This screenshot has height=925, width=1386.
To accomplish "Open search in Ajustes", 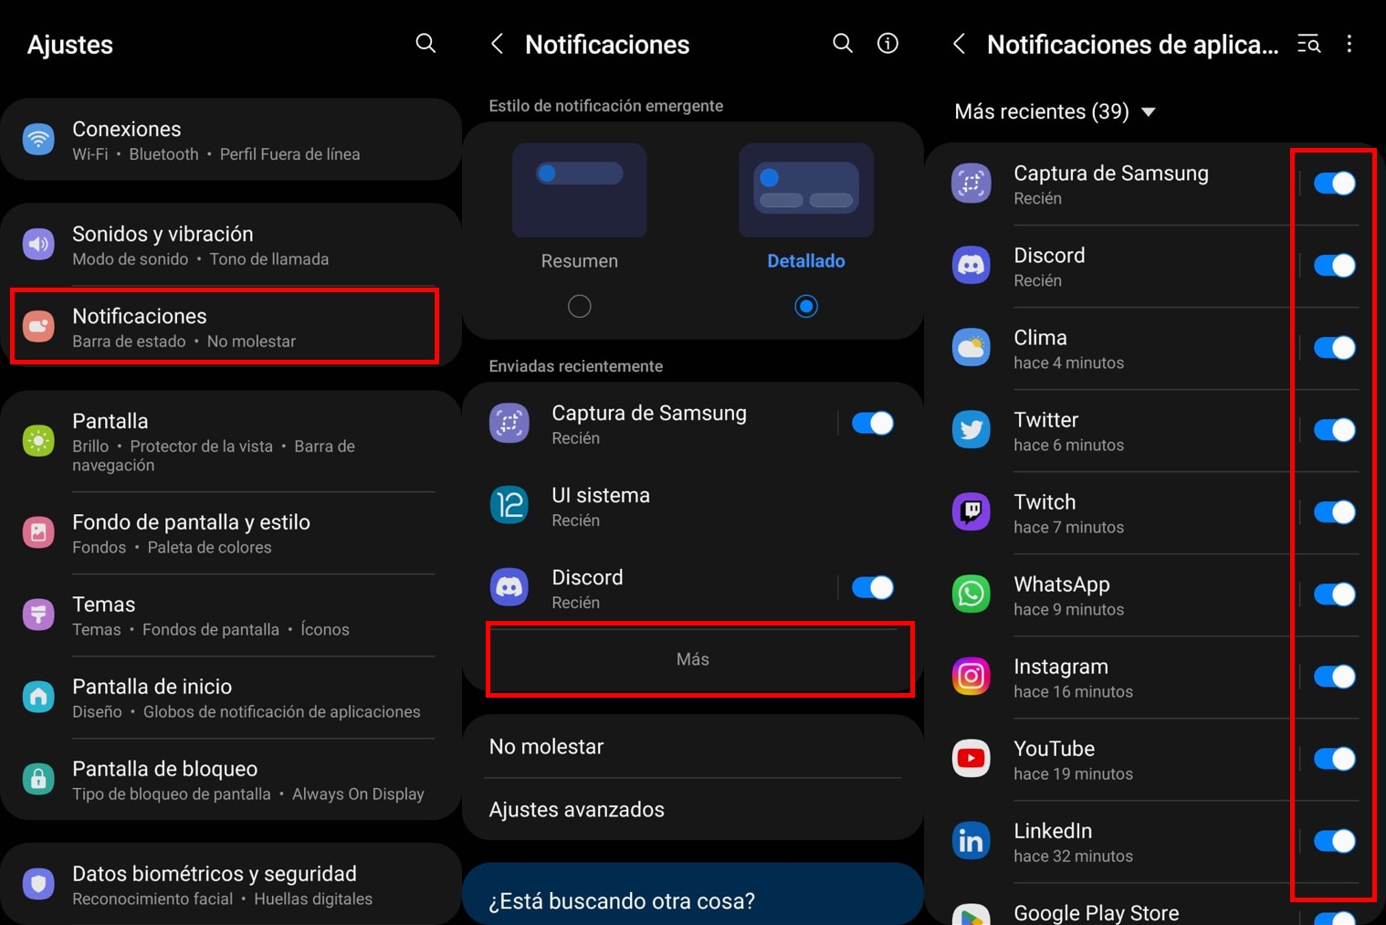I will [425, 43].
